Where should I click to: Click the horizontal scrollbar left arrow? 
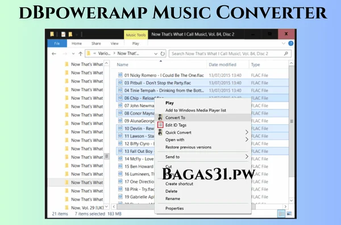coord(114,206)
